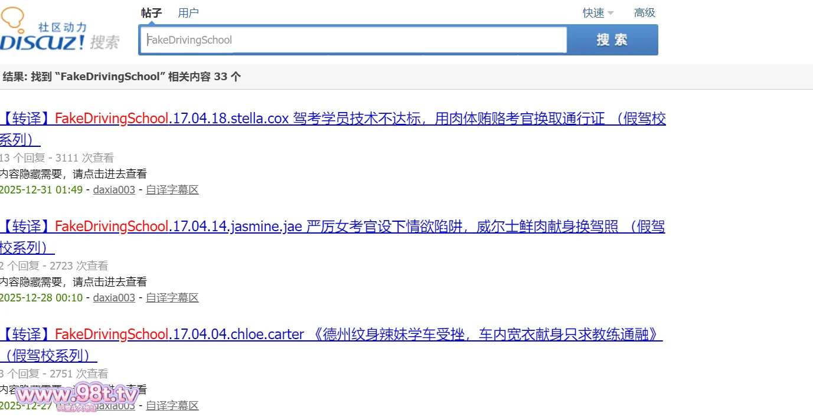The height and width of the screenshot is (417, 813).
Task: Open 自译字幕区 forum link under second result
Action: click(172, 298)
